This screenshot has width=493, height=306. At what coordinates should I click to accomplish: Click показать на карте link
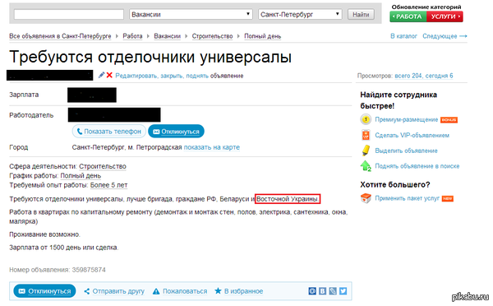[212, 147]
